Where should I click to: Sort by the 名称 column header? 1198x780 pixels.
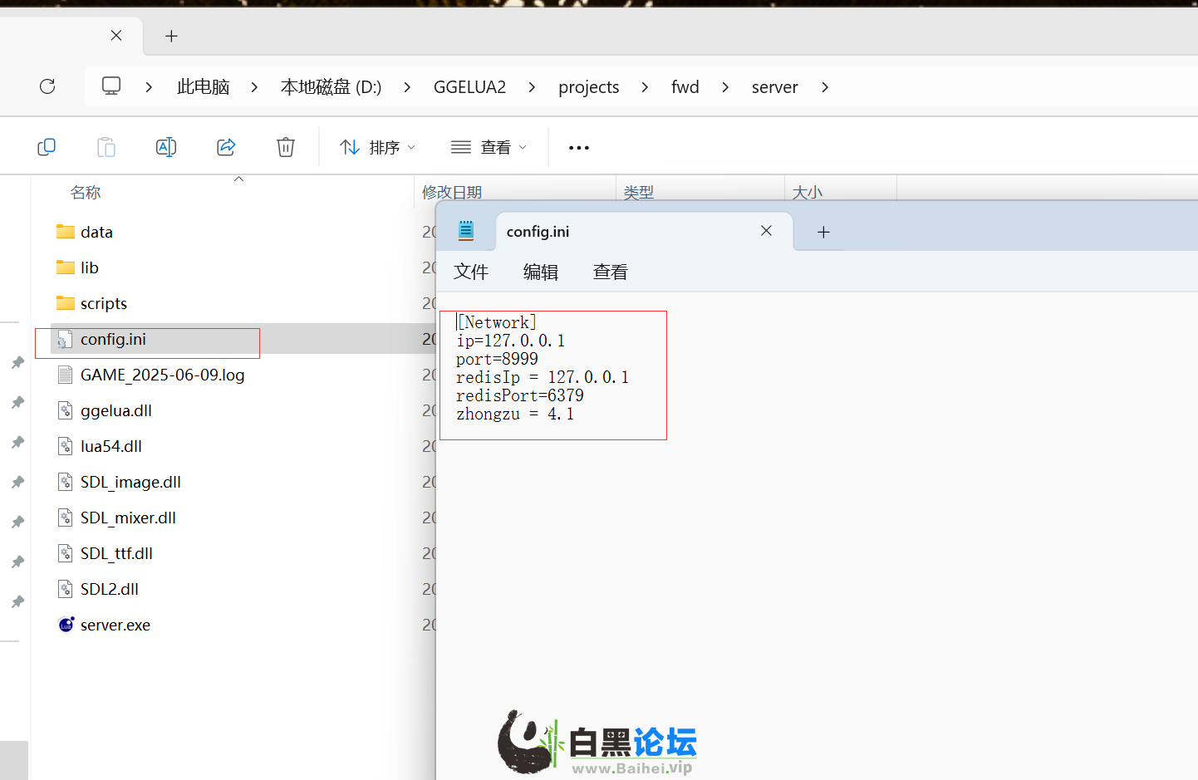click(x=86, y=193)
